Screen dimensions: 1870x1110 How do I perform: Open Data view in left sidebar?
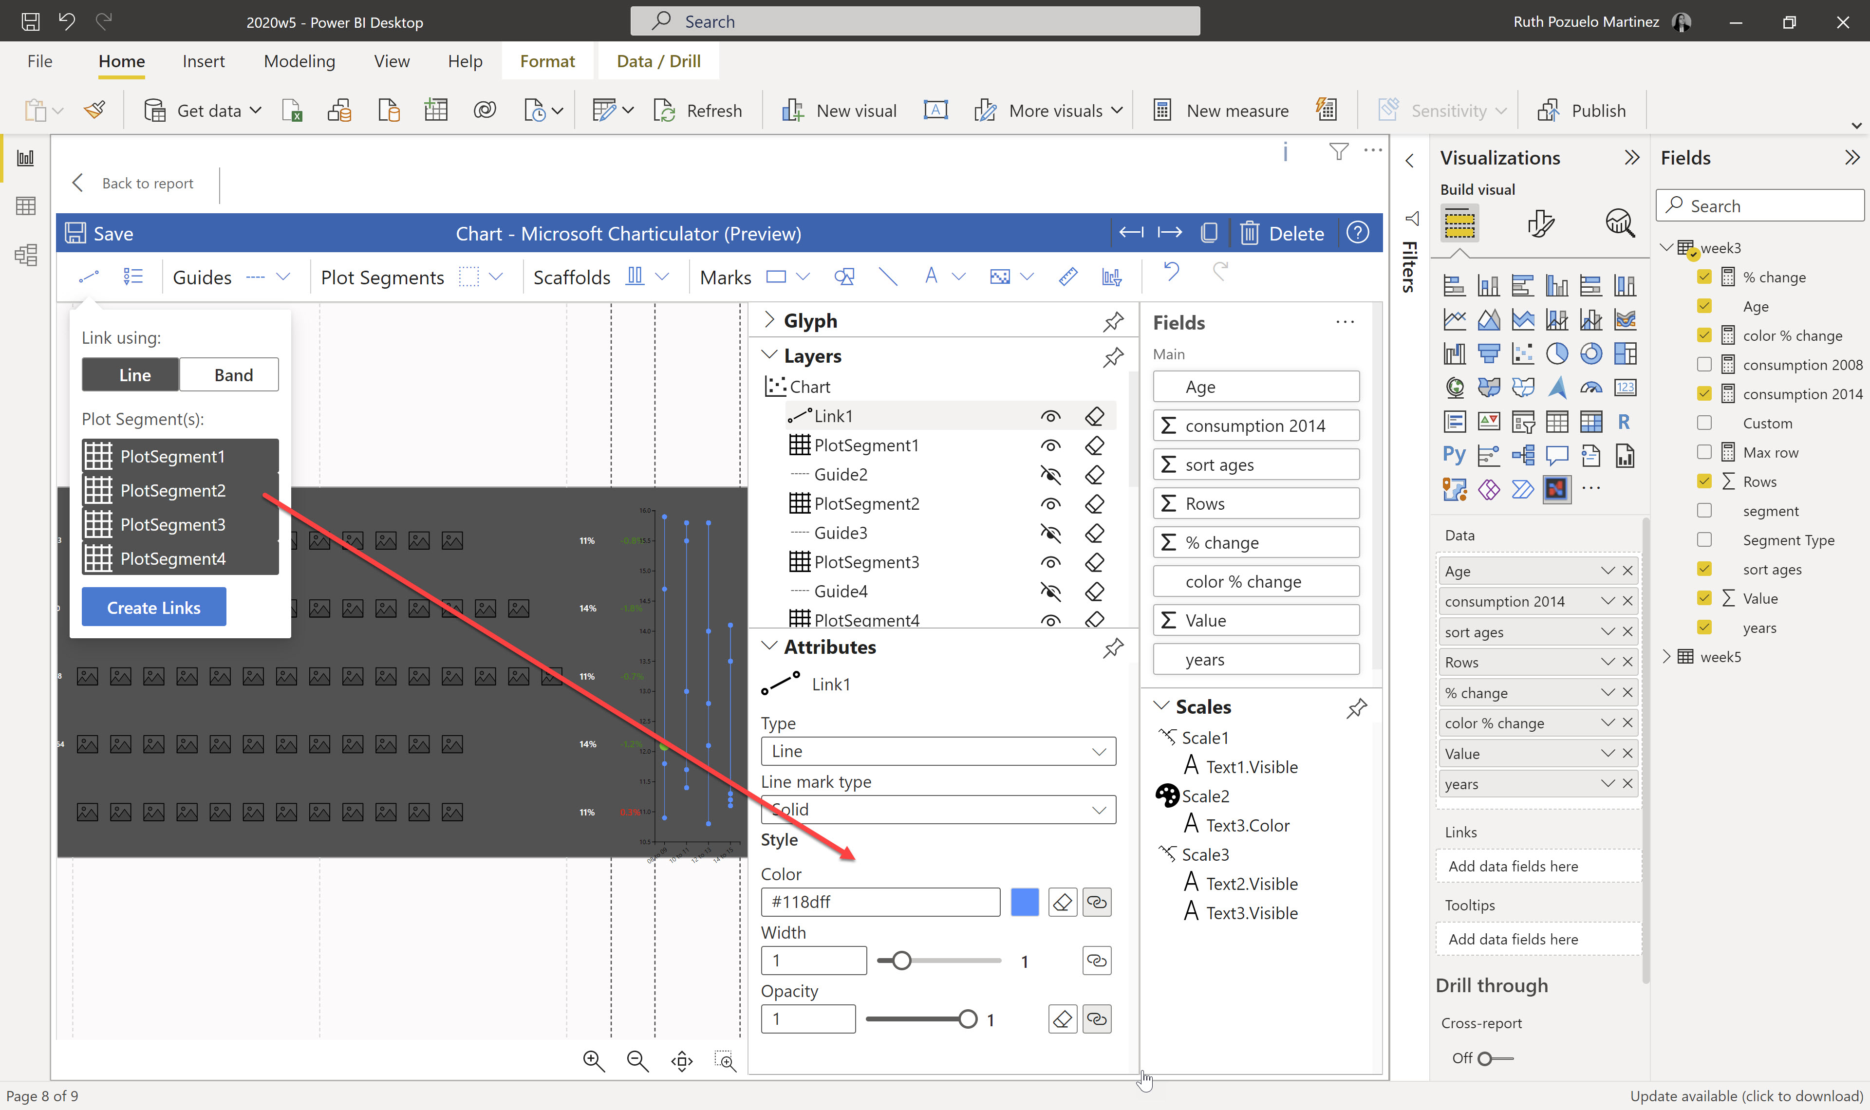[x=25, y=206]
